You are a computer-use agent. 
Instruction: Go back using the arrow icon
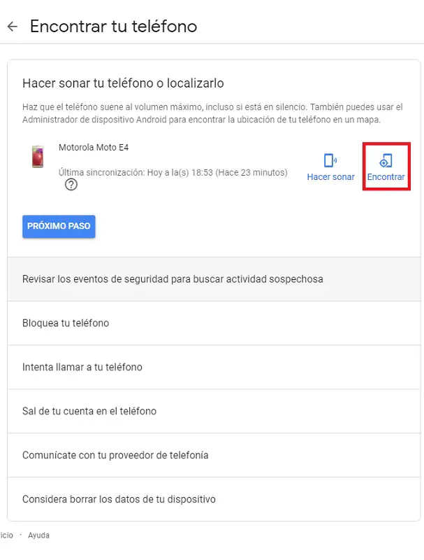point(13,27)
